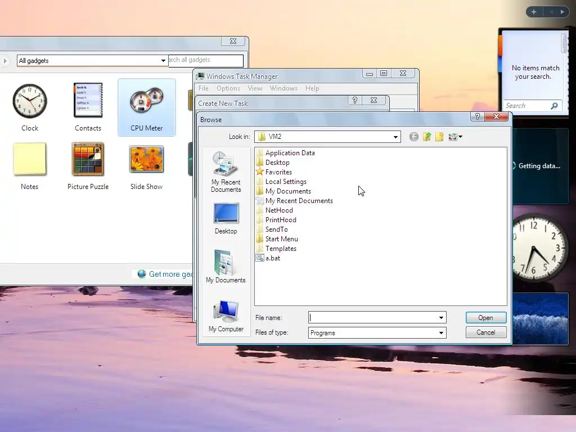Click the sidebar search magnifier icon
This screenshot has width=576, height=432.
(554, 106)
